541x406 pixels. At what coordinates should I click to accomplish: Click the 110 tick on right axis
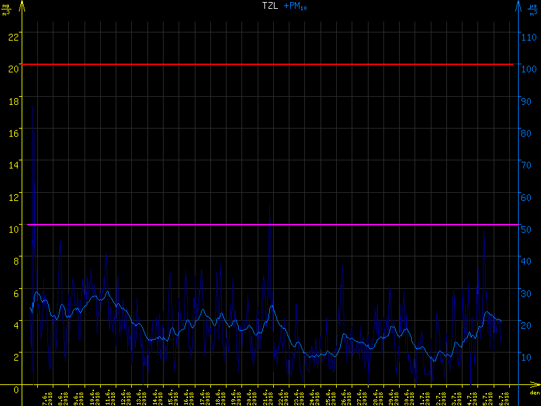pyautogui.click(x=530, y=37)
